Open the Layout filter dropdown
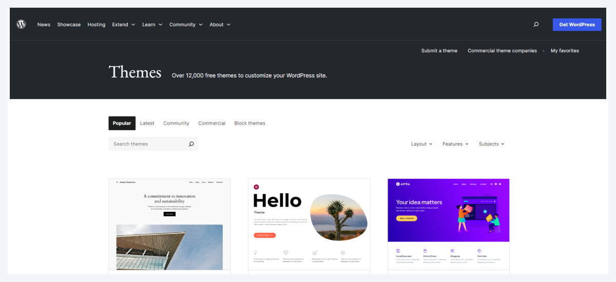 click(x=422, y=144)
